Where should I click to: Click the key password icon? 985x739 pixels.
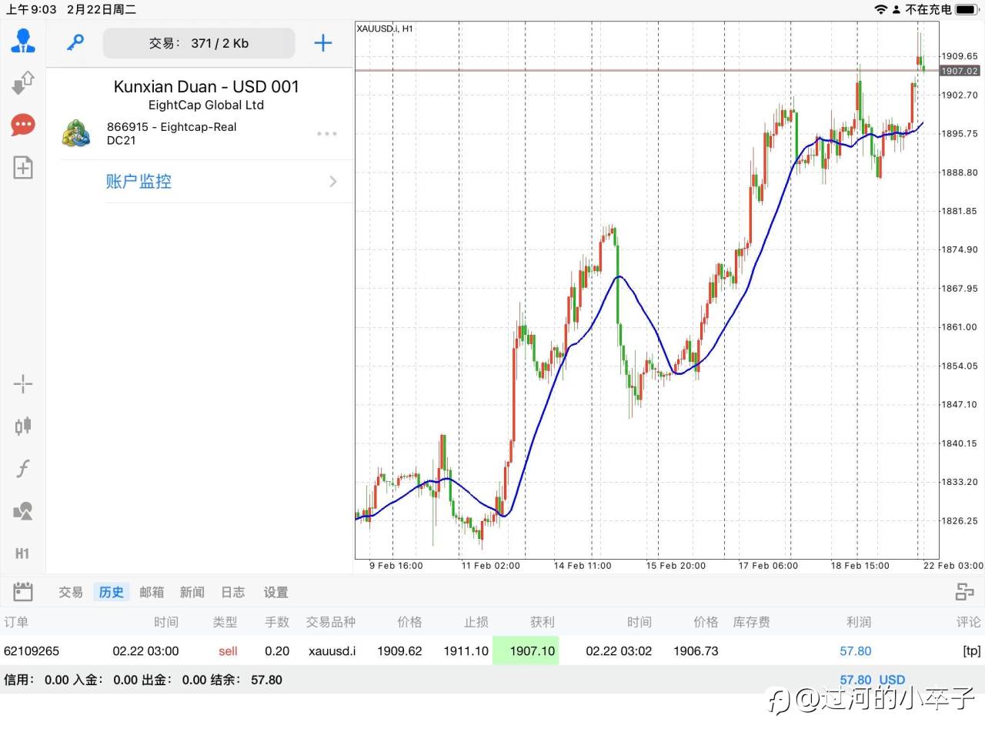pos(75,42)
